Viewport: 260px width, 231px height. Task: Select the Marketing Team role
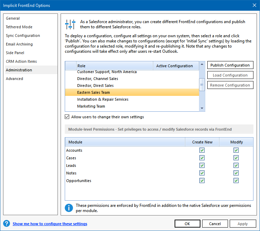(x=91, y=106)
